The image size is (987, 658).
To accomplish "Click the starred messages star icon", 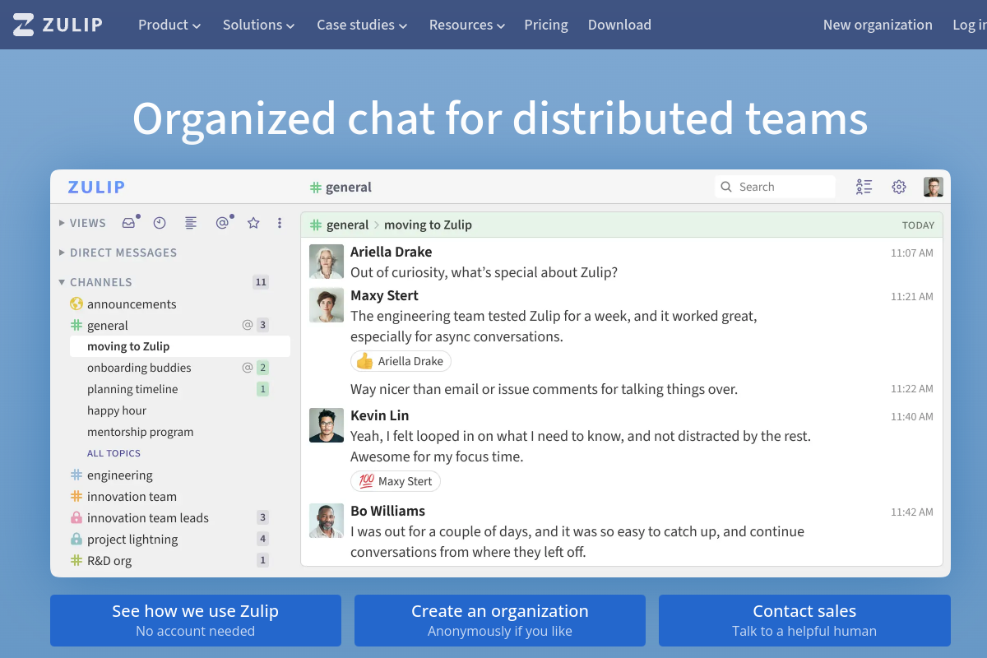I will [253, 223].
